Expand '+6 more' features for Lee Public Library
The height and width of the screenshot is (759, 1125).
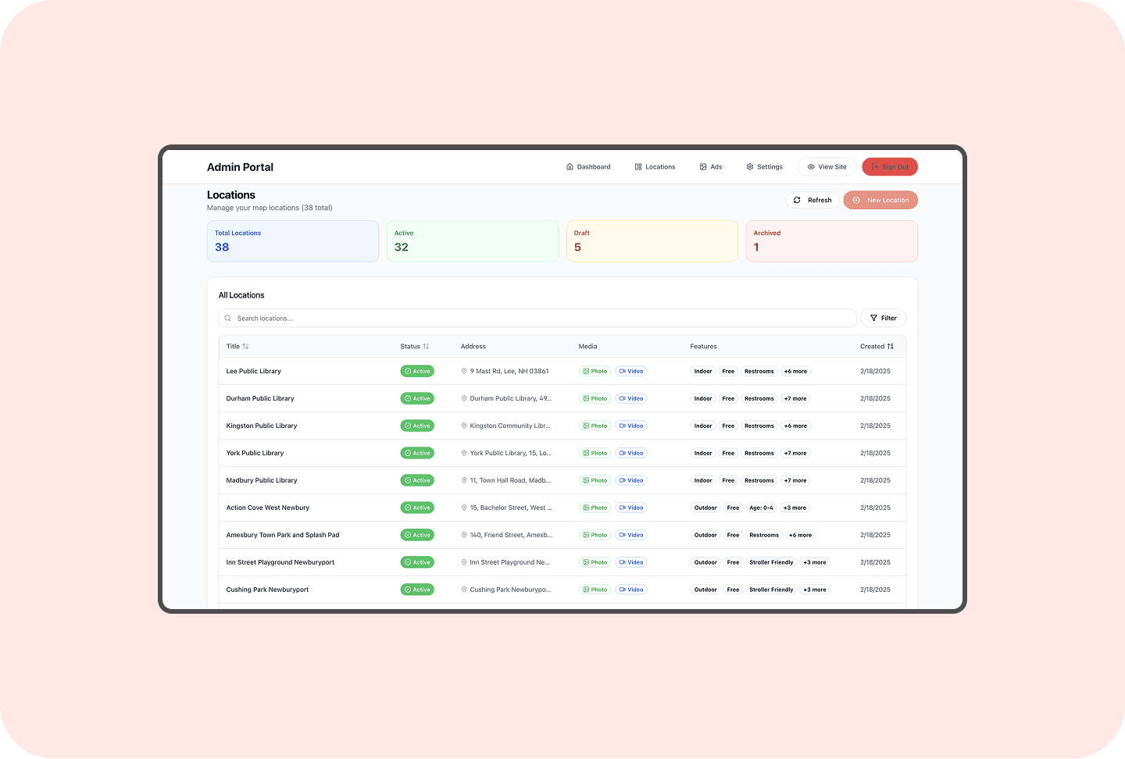coord(795,372)
